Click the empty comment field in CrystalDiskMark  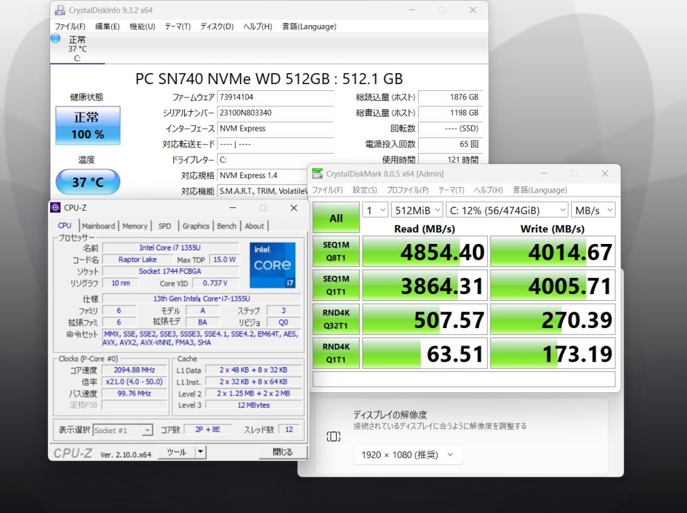(x=464, y=379)
